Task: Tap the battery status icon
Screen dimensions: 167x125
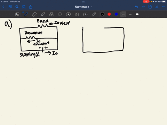Action: (x=164, y=1)
